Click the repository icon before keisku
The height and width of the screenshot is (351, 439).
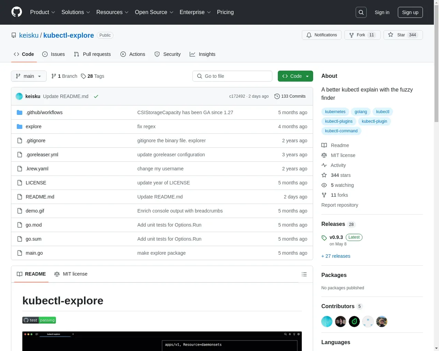(x=14, y=35)
